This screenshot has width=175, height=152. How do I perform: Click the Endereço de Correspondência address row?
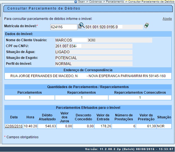[88, 76]
